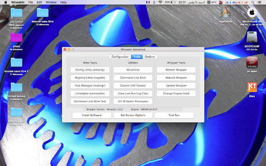Close the Wineskin Advanced window
Screen dimensions: 266x166
[x=65, y=49]
